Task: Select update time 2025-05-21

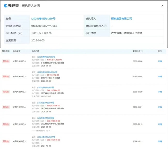Action: (138, 107)
